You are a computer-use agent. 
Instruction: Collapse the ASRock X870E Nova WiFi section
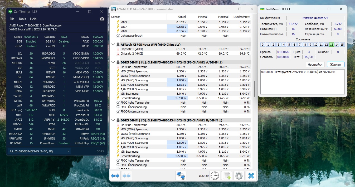(113, 45)
